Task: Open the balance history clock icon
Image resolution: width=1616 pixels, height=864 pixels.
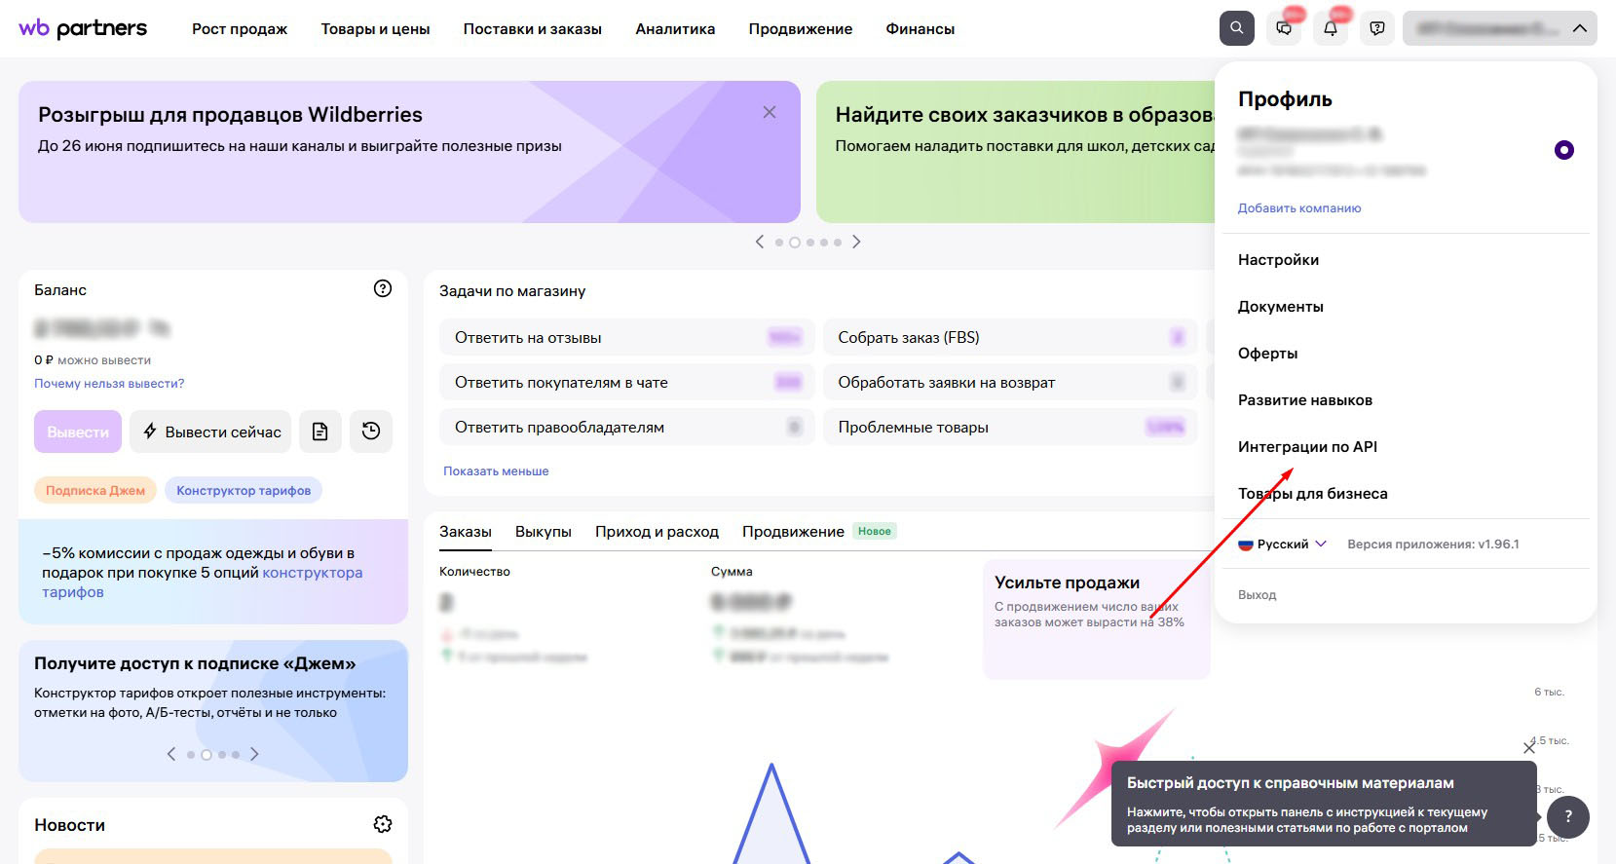Action: (x=371, y=432)
